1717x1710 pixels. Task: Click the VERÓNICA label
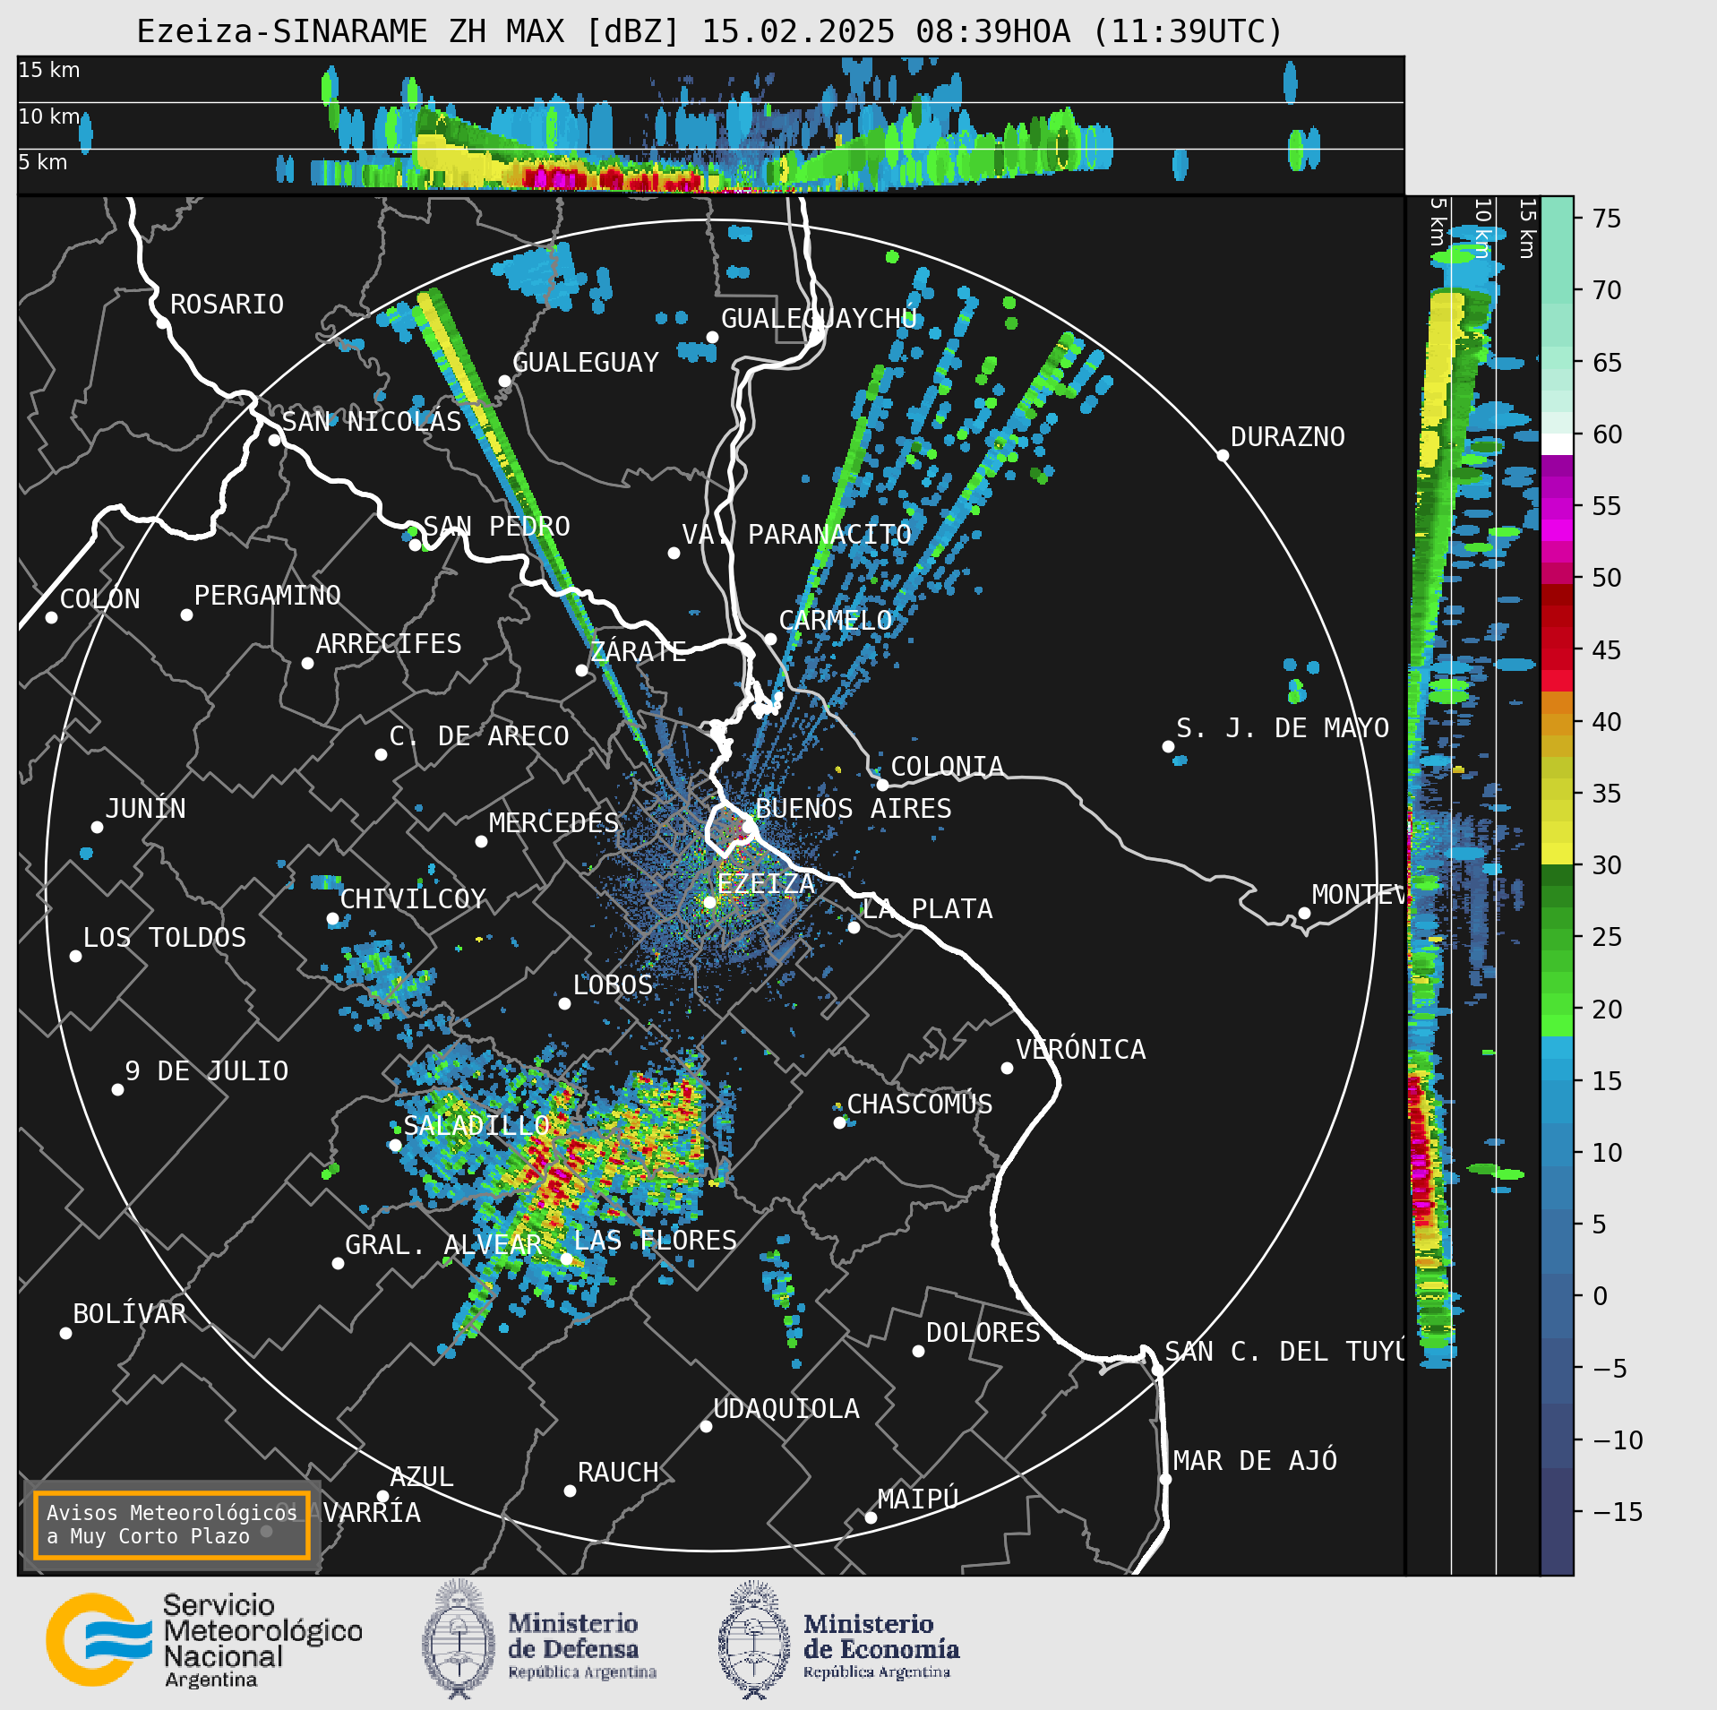[1080, 1050]
